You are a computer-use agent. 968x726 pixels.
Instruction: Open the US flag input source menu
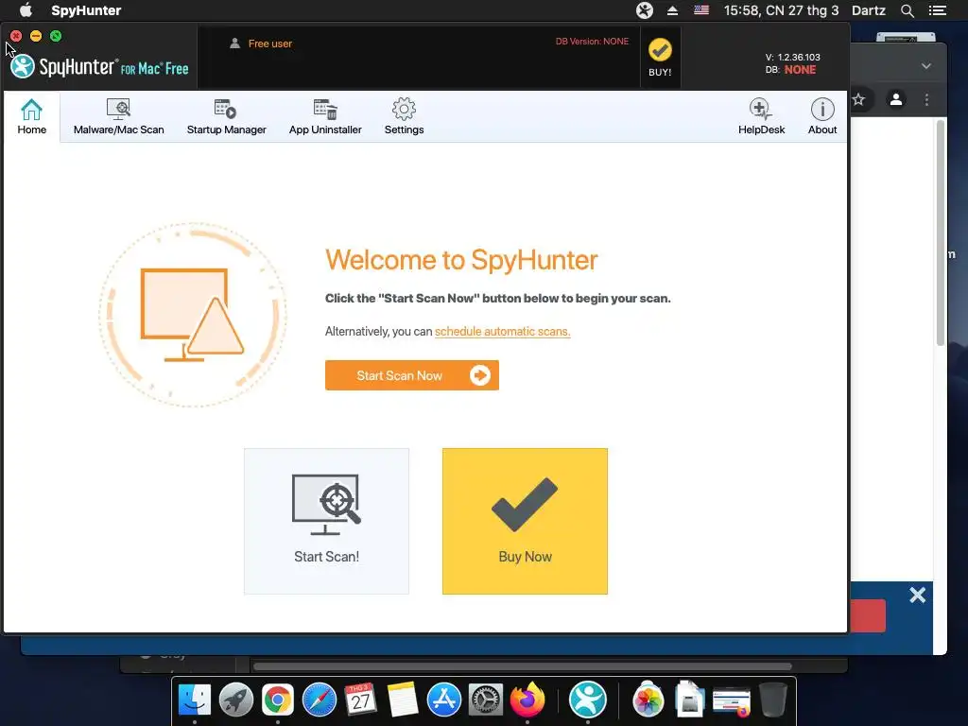pos(701,9)
